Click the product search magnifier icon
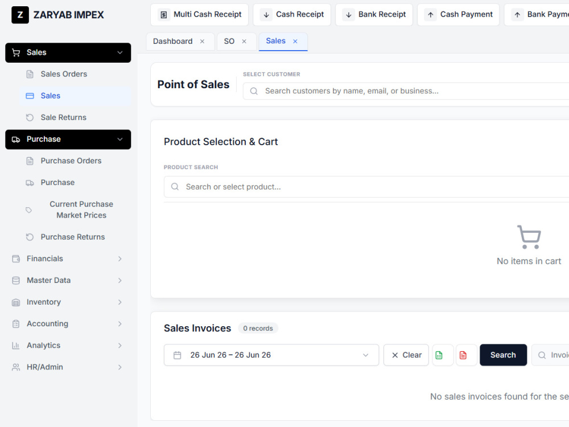The height and width of the screenshot is (427, 569). tap(175, 187)
